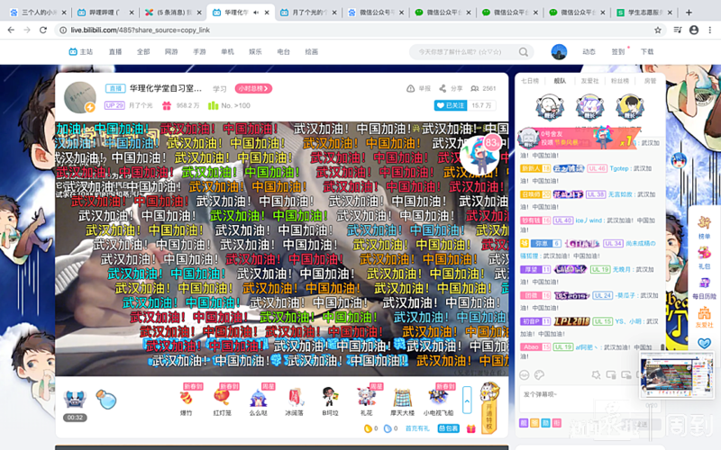Click the 首充有礼 first recharge link
This screenshot has width=721, height=450.
[417, 428]
